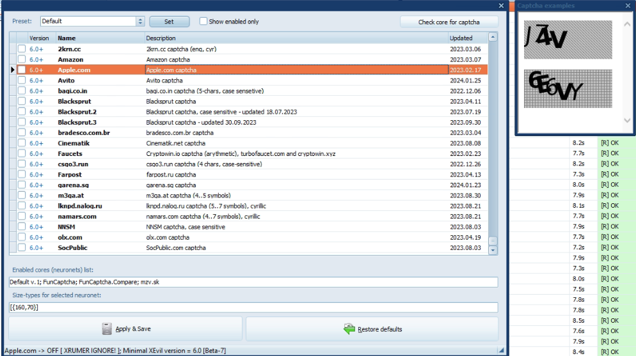Click the disk icon on Apply & Save
The width and height of the screenshot is (636, 356).
pos(107,329)
